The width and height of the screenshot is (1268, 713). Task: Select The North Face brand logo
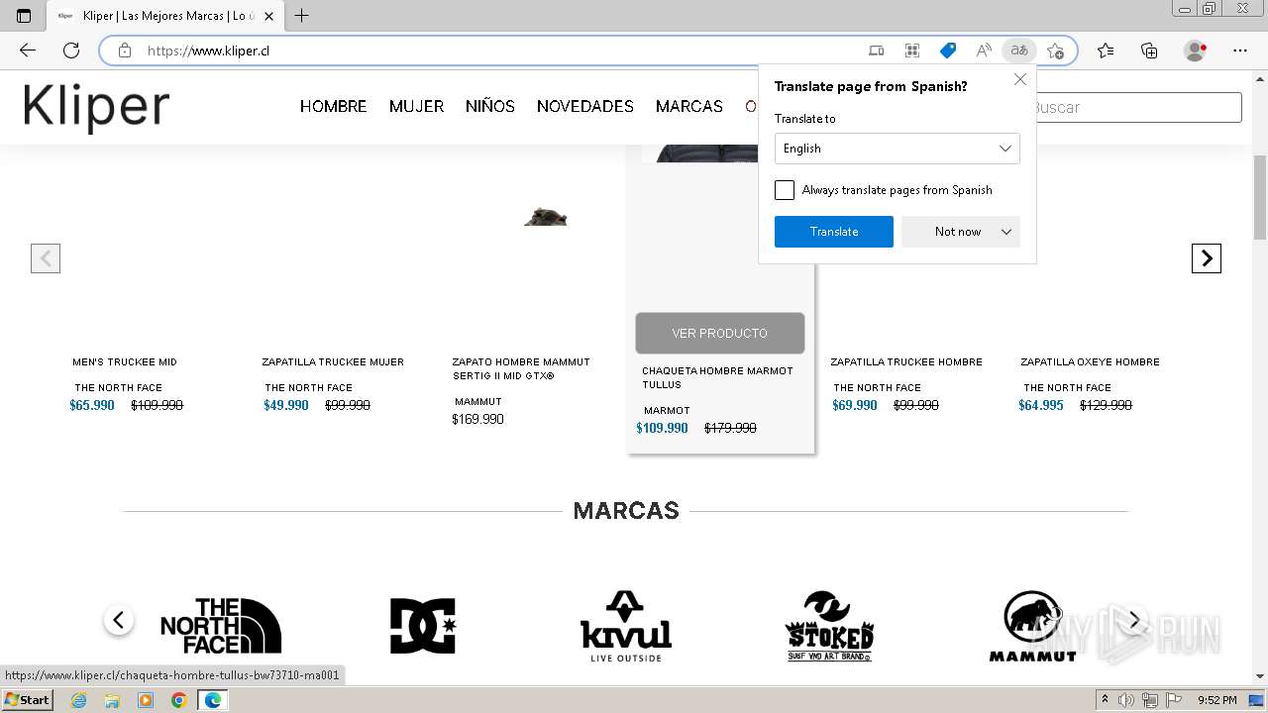[221, 625]
